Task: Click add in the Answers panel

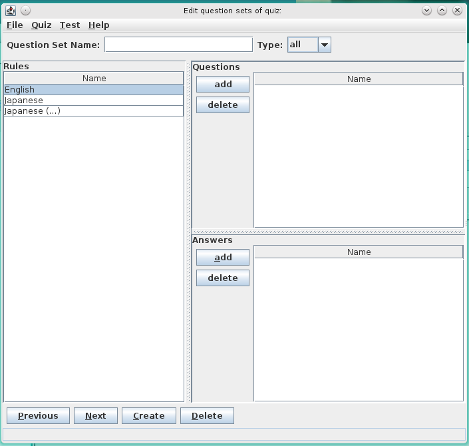Action: (x=223, y=257)
